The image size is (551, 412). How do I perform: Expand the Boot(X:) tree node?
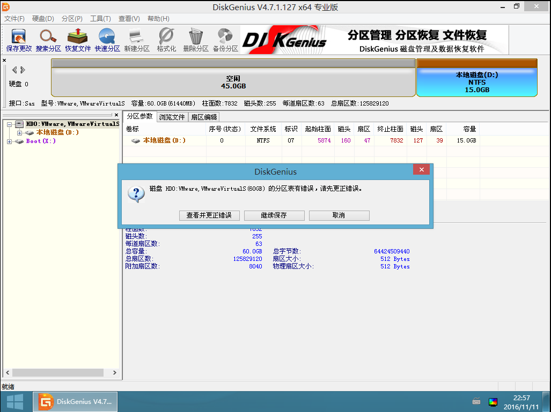click(x=10, y=141)
